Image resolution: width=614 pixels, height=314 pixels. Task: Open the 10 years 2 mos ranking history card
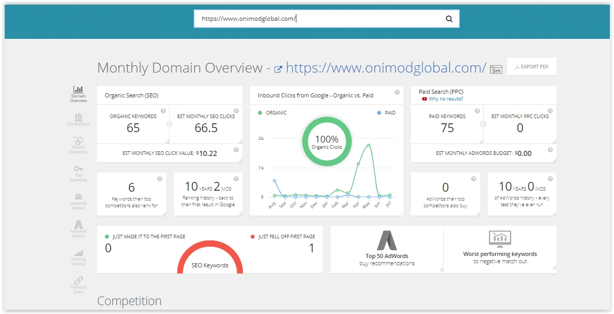208,194
